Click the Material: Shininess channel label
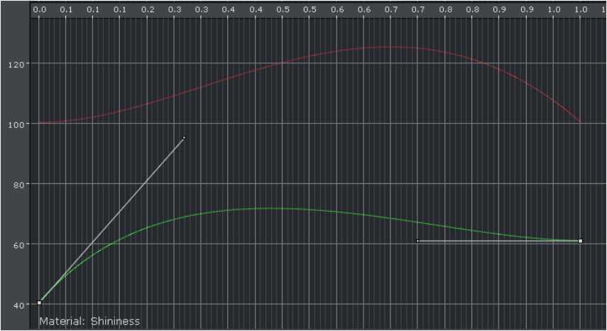This screenshot has width=607, height=331. click(x=89, y=321)
